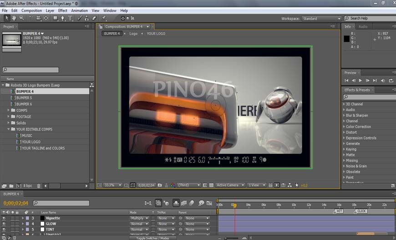
Task: Enable frame blending for timeline
Action: click(184, 203)
